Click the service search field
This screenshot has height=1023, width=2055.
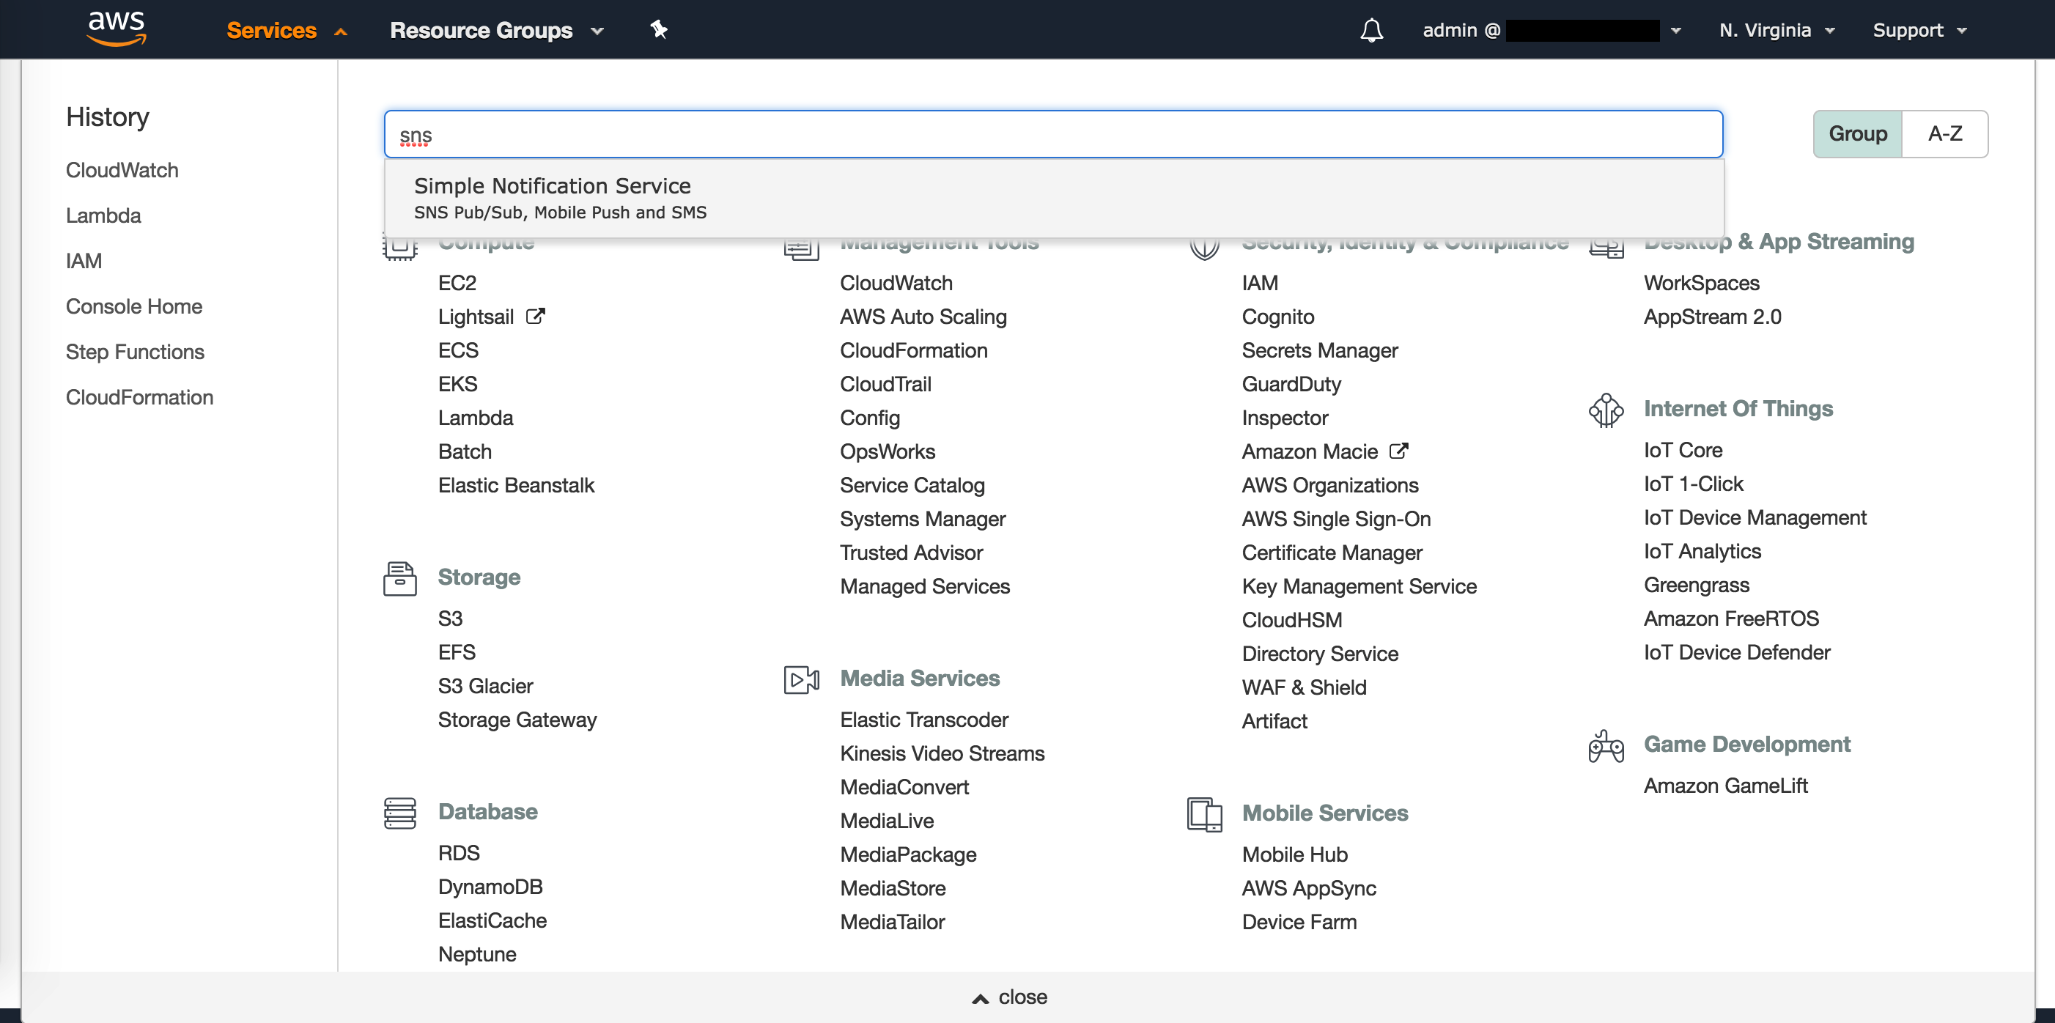[1053, 134]
